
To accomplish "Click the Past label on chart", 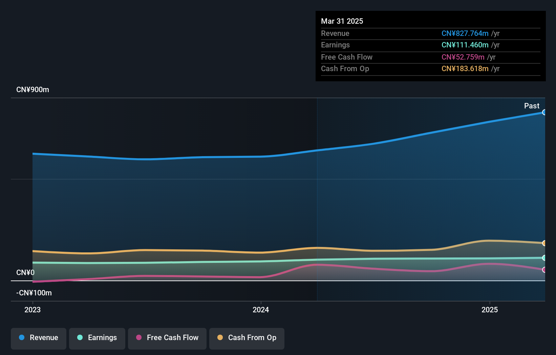I will click(532, 106).
